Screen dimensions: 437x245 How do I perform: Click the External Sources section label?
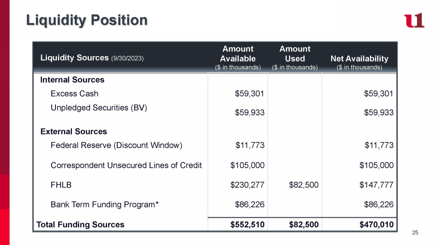[74, 131]
